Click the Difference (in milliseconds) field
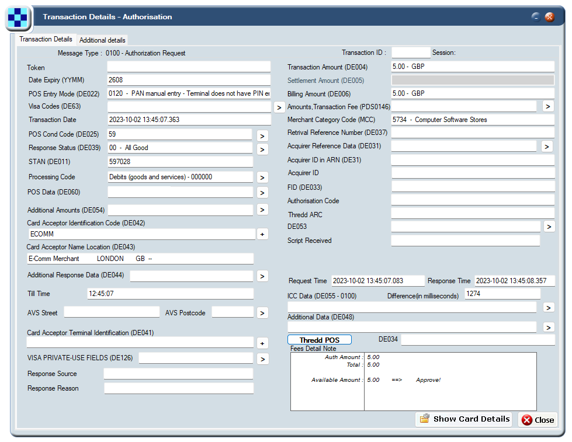572x442 pixels. pyautogui.click(x=502, y=294)
